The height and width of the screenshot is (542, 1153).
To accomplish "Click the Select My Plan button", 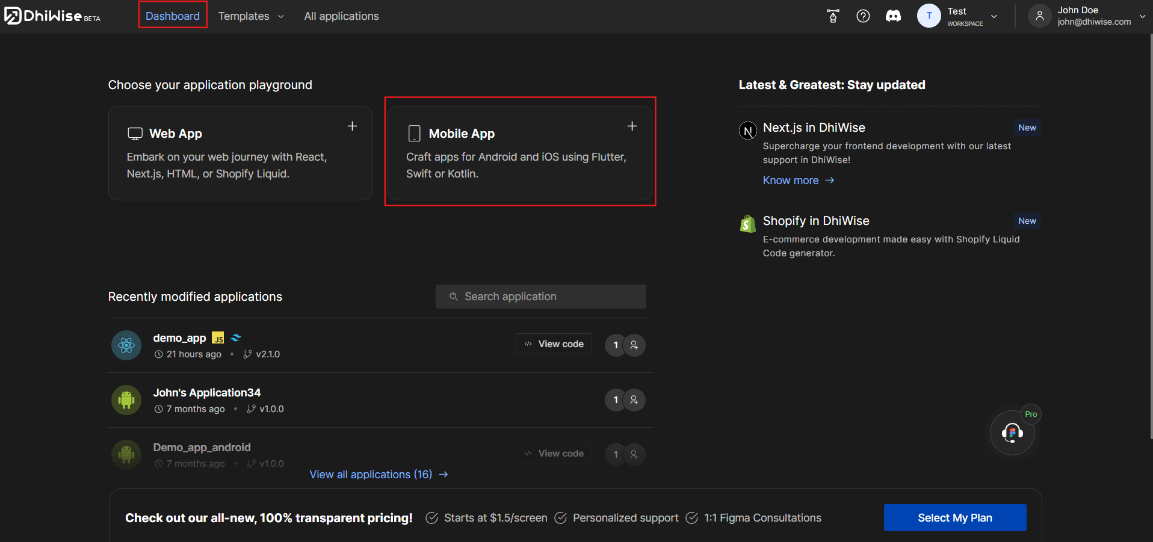I will click(954, 517).
